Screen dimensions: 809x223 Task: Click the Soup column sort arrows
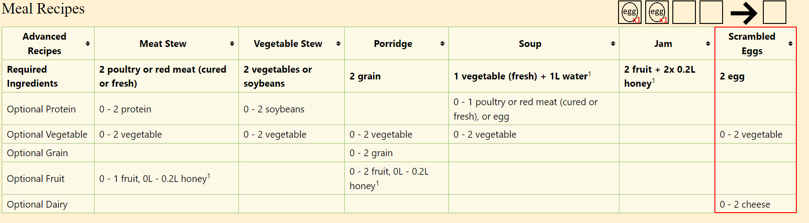click(613, 44)
